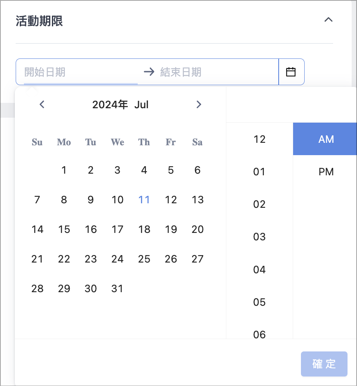357x386 pixels.
Task: Select July 22 in the calendar
Action: coord(64,259)
